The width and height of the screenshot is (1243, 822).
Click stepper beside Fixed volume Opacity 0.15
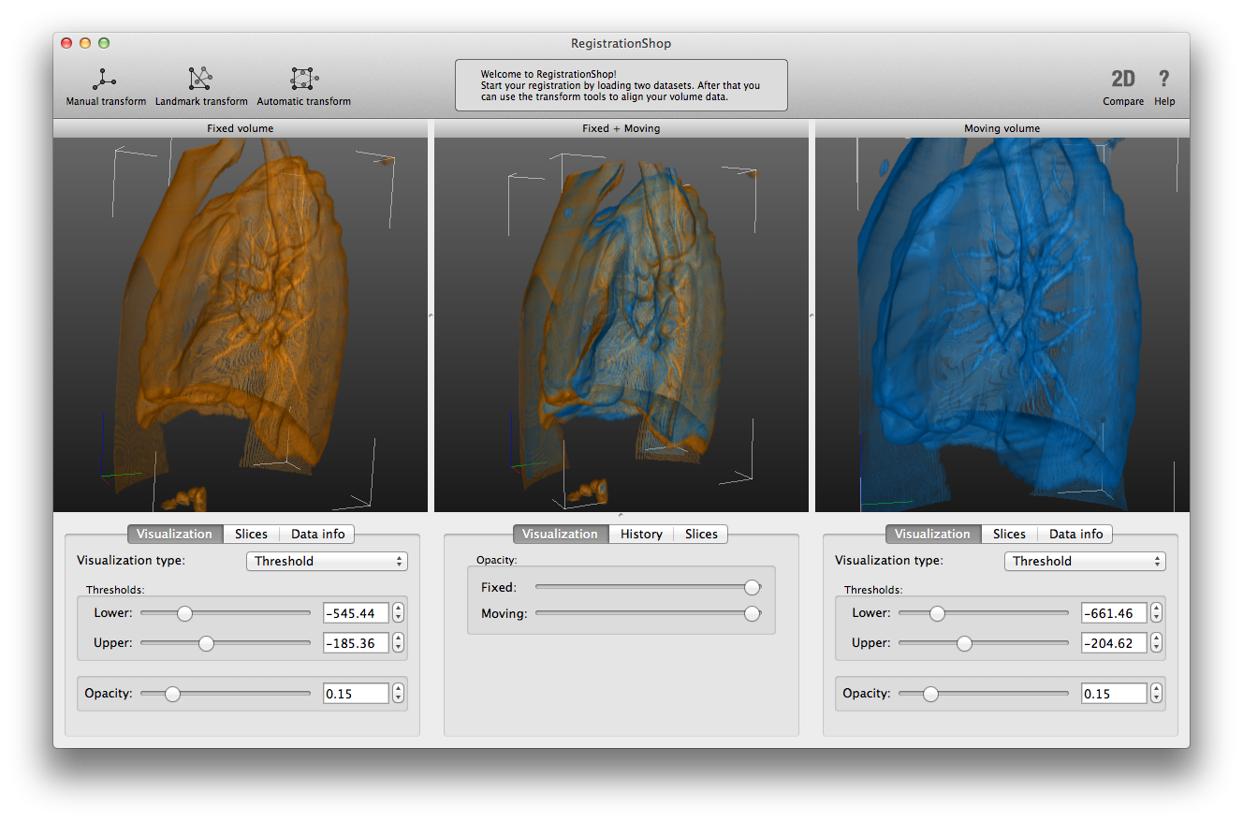tap(399, 694)
